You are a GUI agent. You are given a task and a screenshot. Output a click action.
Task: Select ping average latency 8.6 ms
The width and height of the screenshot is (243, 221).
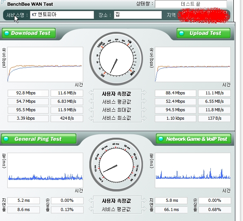tap(23, 209)
